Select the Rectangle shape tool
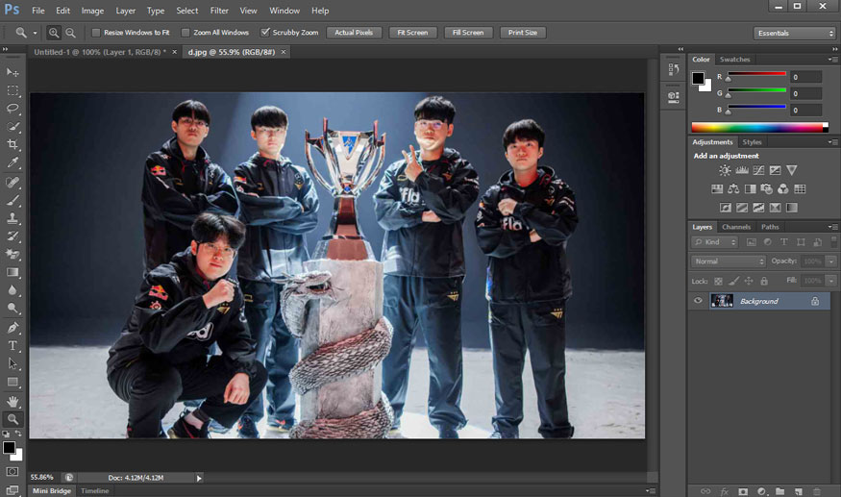Image resolution: width=841 pixels, height=497 pixels. pos(12,383)
